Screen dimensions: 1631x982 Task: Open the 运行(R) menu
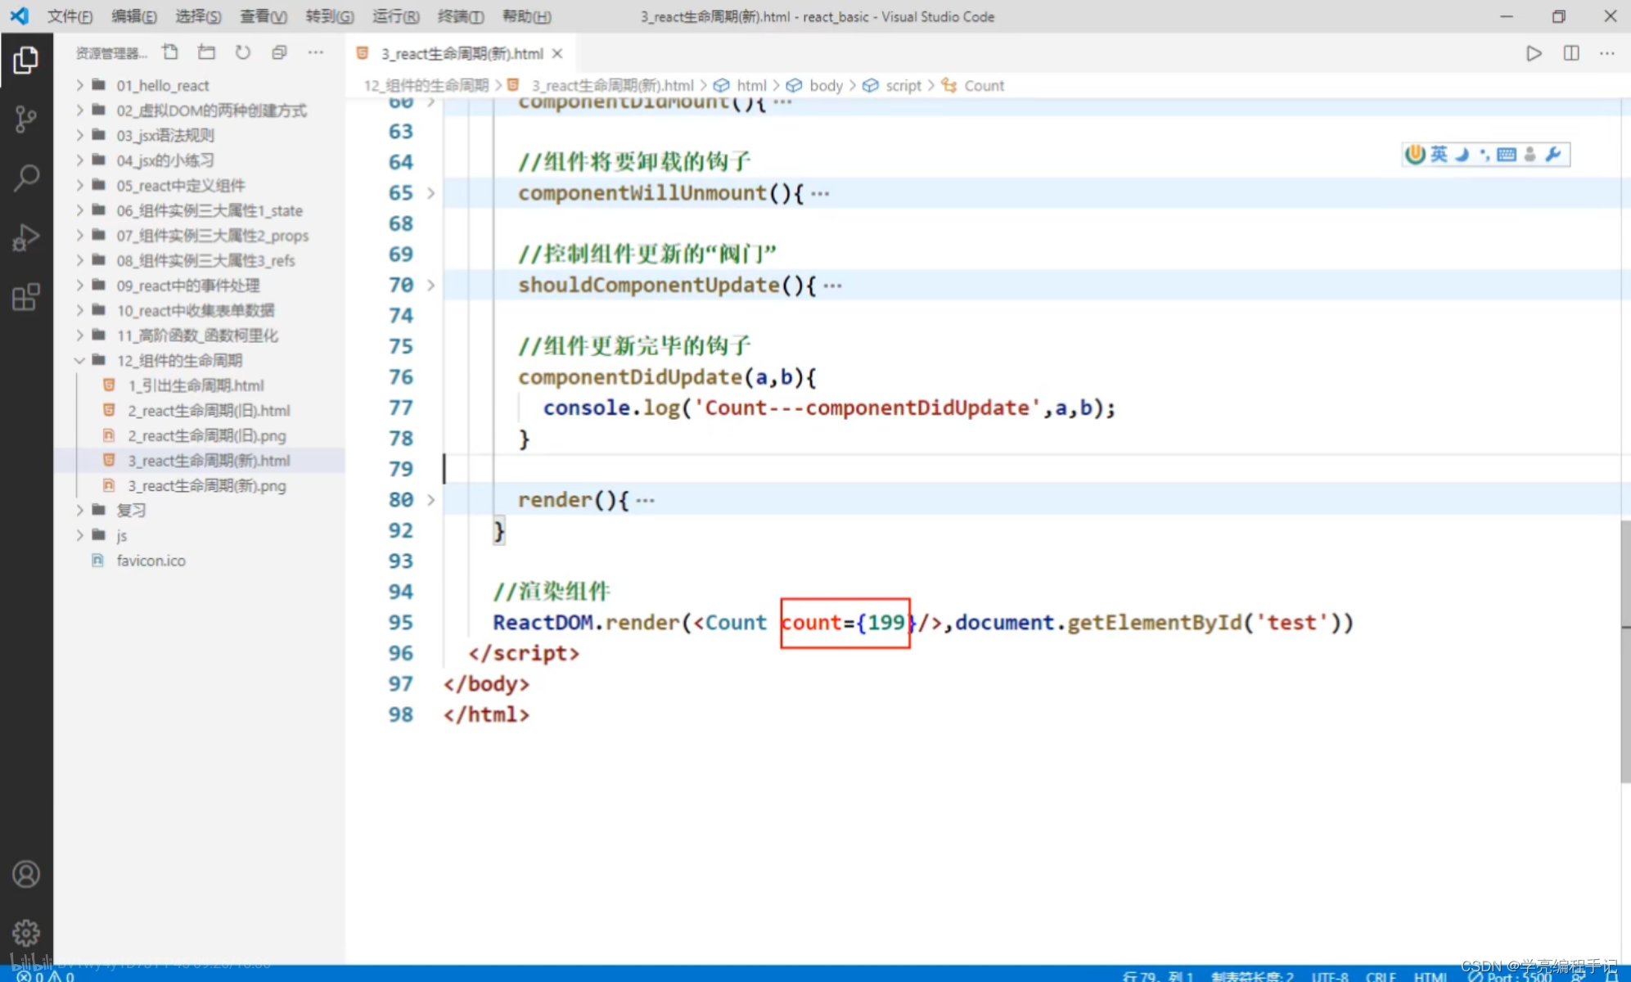tap(396, 16)
